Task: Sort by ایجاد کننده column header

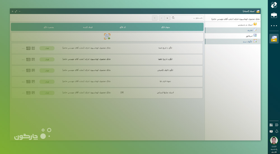Action: tap(88, 27)
